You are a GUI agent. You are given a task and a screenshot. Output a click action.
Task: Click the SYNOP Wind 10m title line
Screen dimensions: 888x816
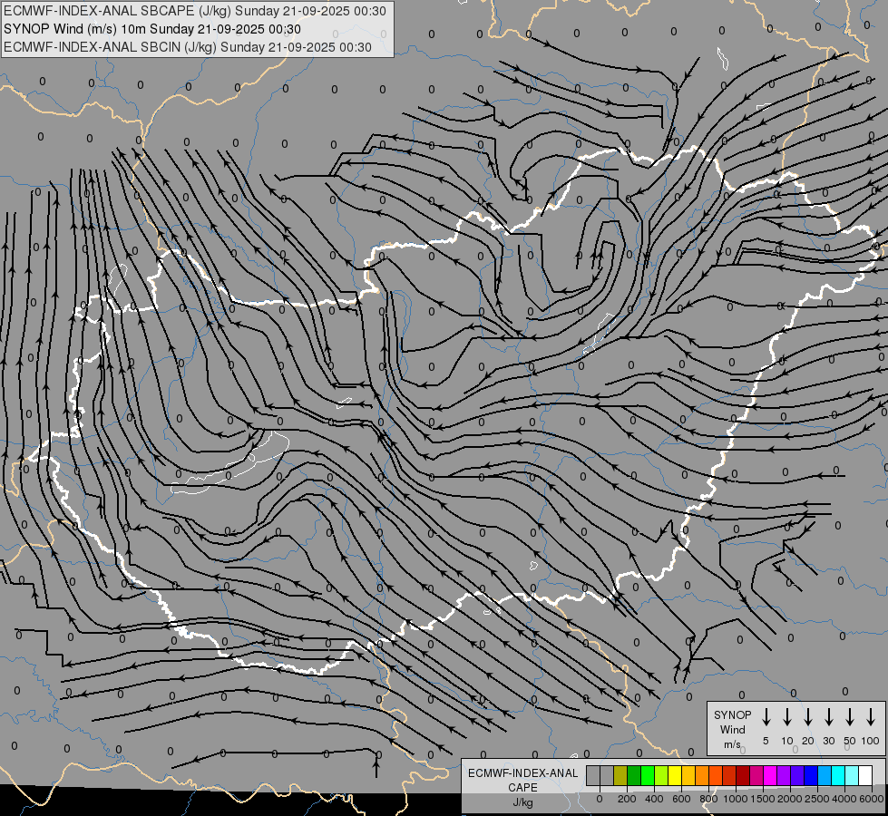[152, 29]
